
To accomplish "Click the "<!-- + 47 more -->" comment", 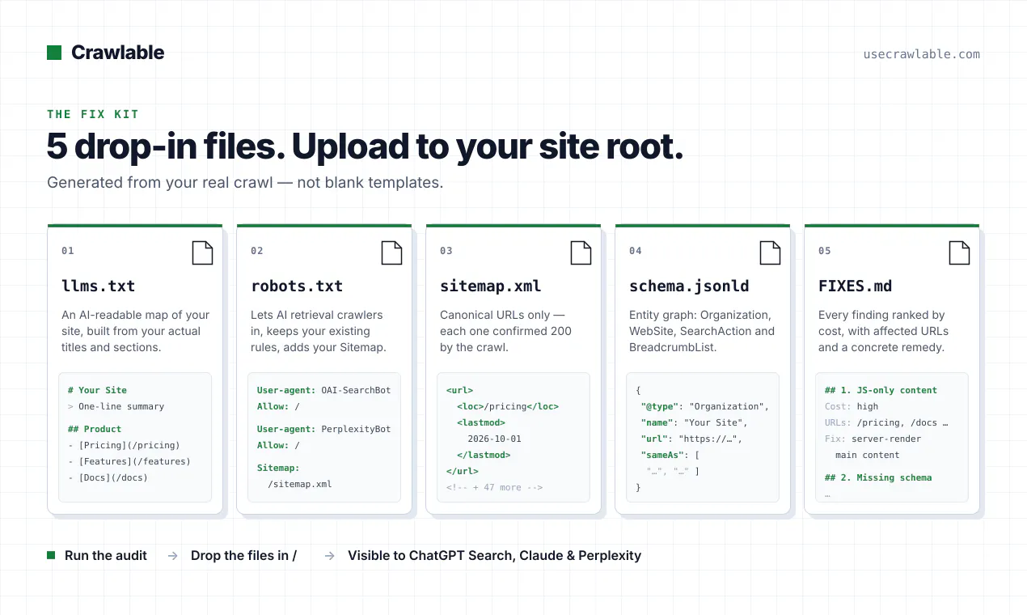I will click(494, 487).
